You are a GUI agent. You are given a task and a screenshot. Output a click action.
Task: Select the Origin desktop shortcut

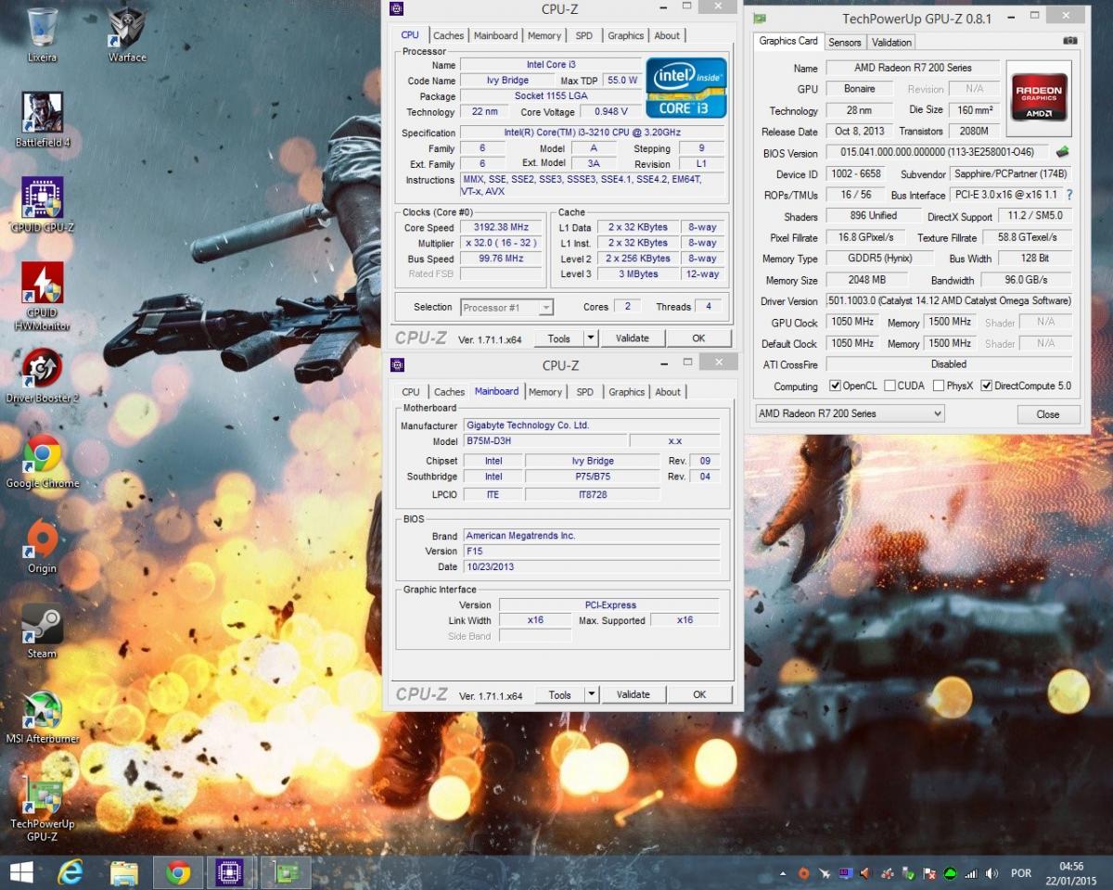click(x=43, y=546)
